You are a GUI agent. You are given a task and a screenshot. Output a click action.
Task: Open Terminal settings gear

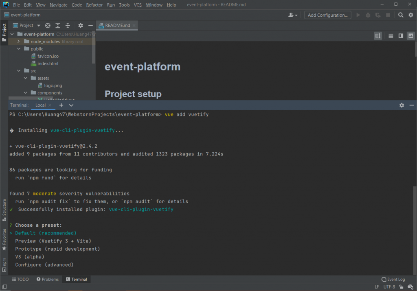[x=402, y=105]
